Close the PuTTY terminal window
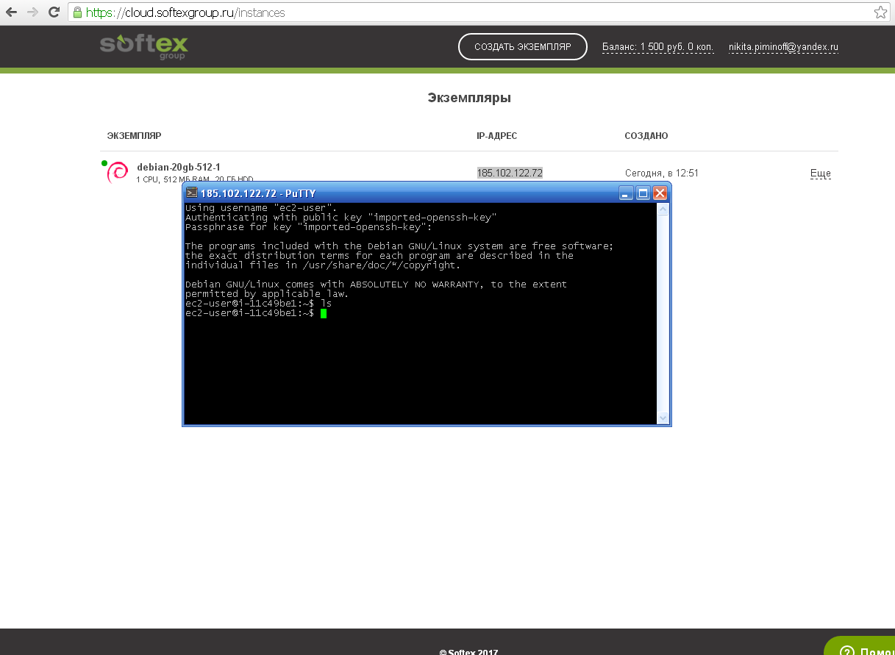The image size is (895, 655). point(660,193)
